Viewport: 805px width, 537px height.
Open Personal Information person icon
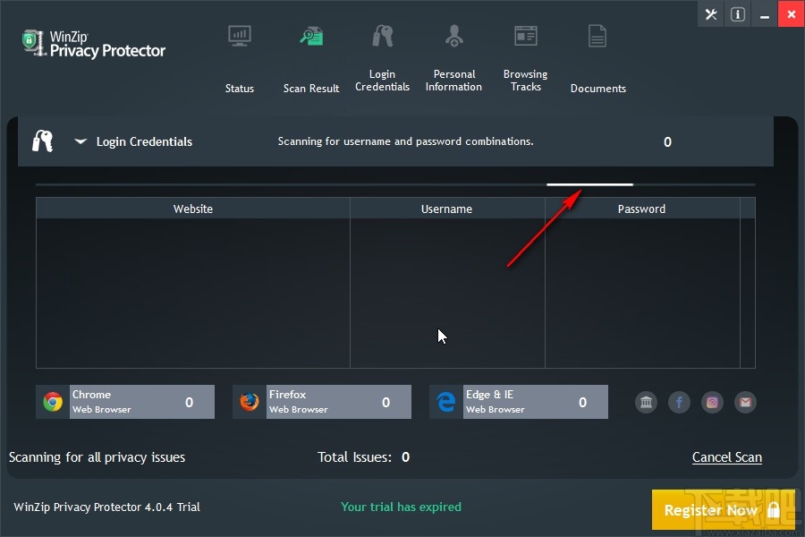point(453,36)
